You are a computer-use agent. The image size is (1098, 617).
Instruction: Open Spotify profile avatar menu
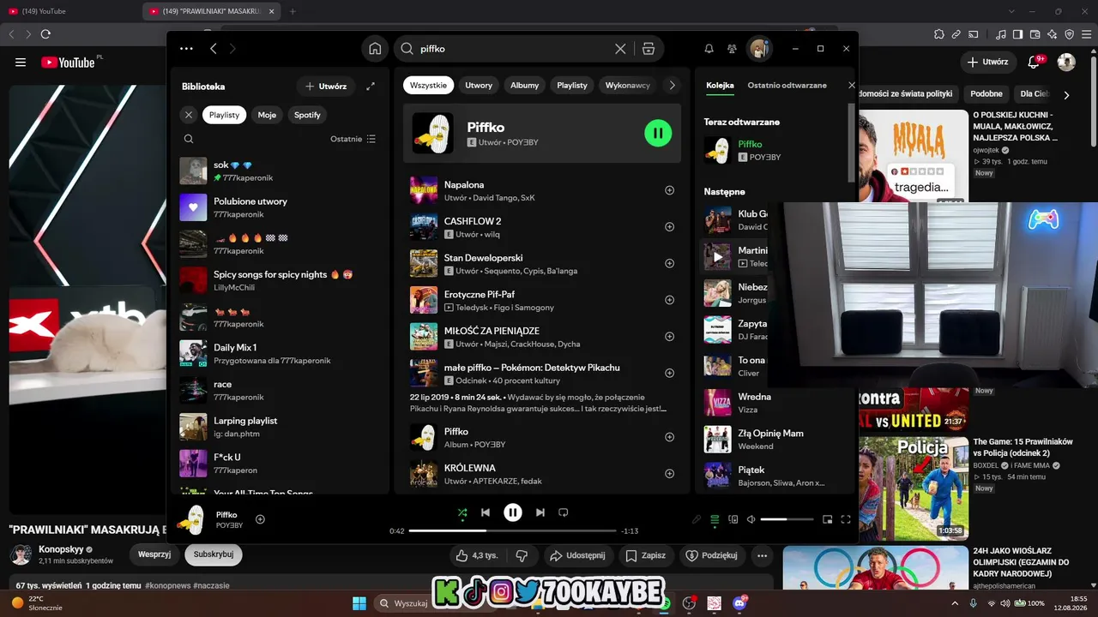(758, 49)
